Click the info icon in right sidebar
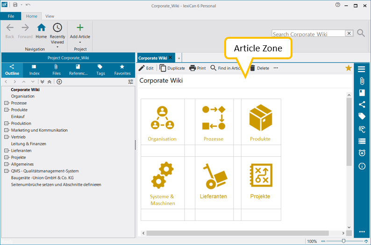 pyautogui.click(x=362, y=166)
